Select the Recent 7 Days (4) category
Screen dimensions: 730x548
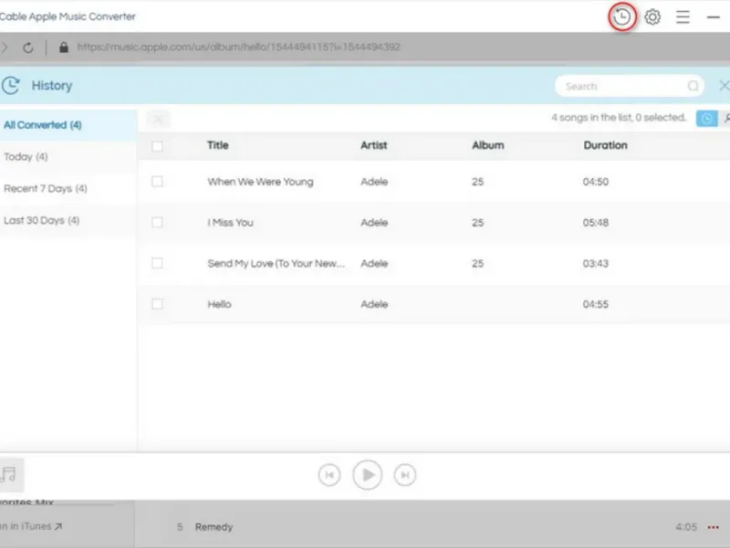click(68, 188)
